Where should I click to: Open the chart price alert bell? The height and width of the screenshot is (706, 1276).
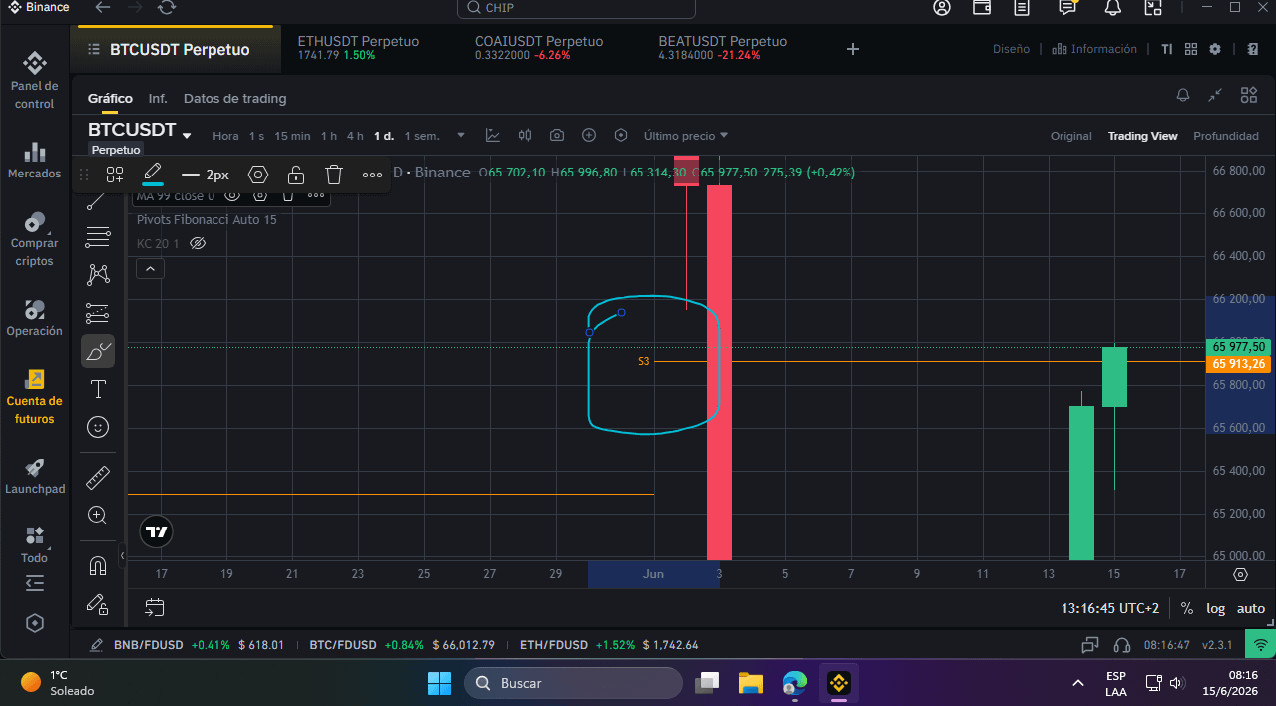click(x=1183, y=95)
